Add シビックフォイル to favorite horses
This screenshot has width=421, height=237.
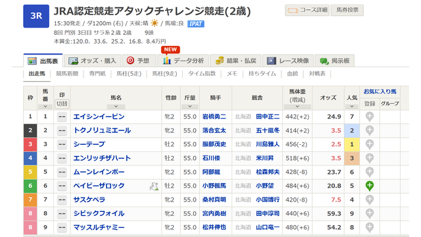click(x=370, y=213)
